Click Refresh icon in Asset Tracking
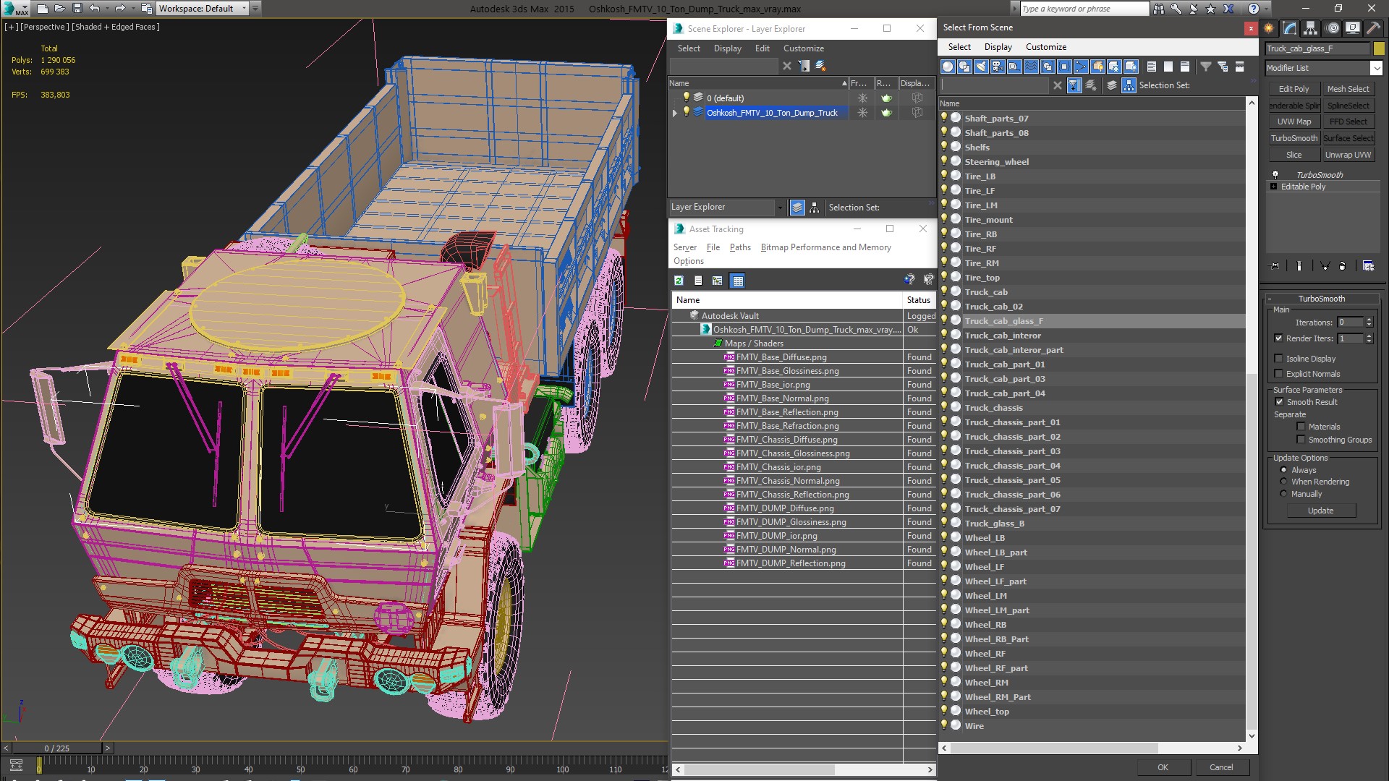This screenshot has width=1389, height=781. (x=679, y=281)
